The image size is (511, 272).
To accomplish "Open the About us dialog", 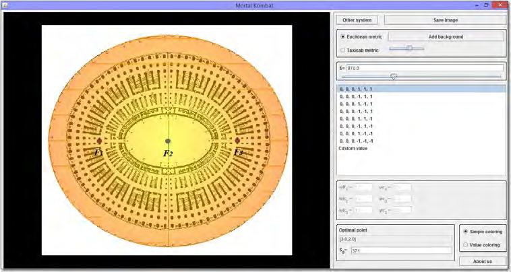I will coord(482,261).
